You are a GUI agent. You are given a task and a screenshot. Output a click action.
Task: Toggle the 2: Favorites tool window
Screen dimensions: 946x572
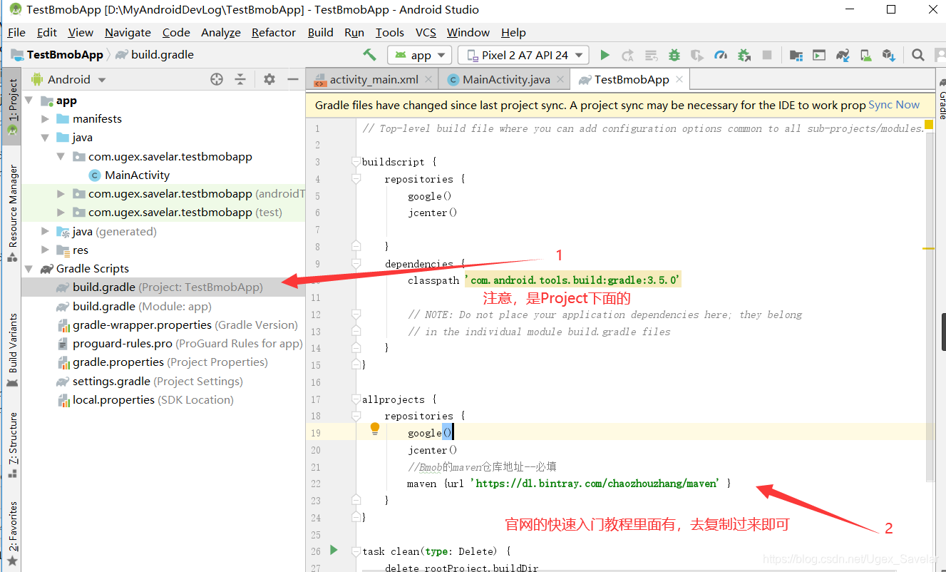coord(11,533)
